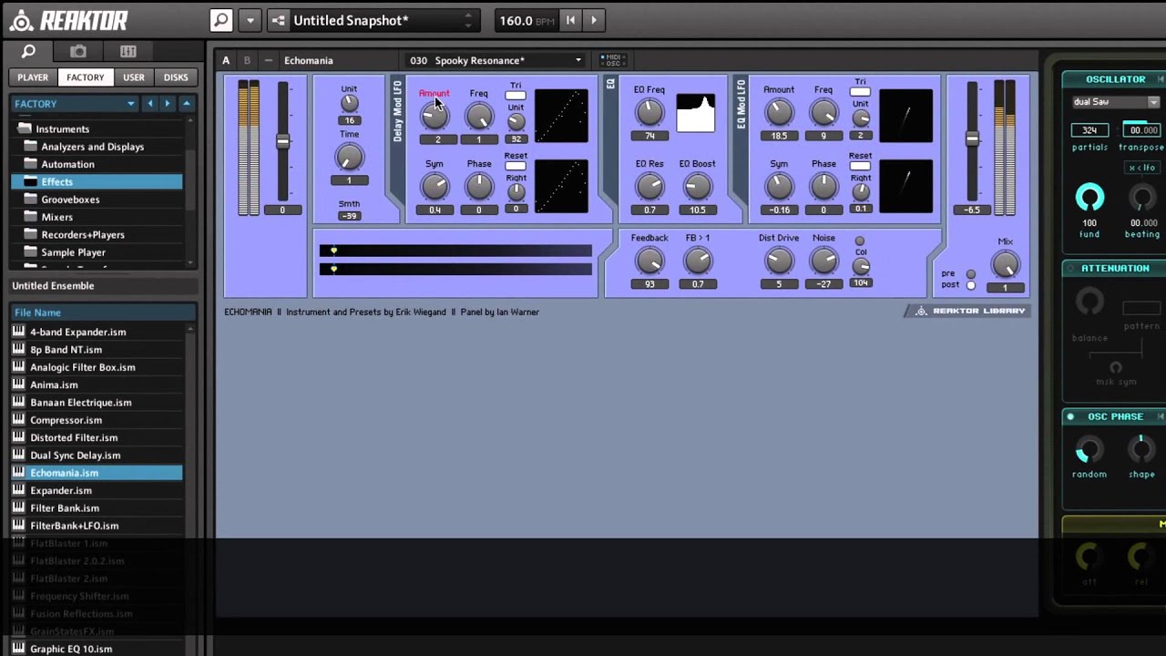Open the snapshot camera tab in sidebar
Viewport: 1166px width, 656px height.
click(78, 52)
